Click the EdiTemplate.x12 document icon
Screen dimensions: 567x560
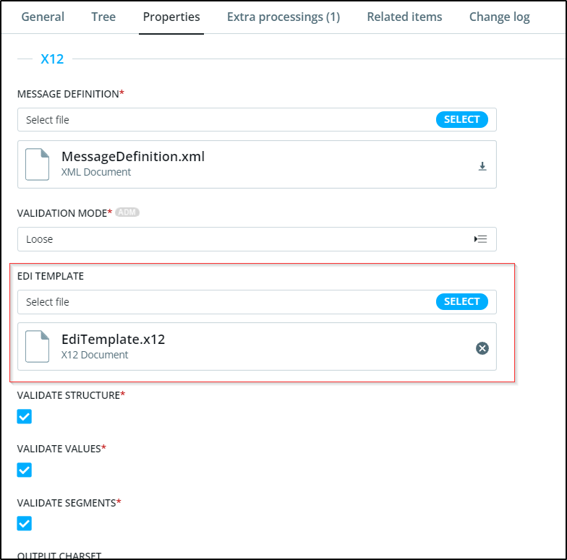[x=38, y=346]
